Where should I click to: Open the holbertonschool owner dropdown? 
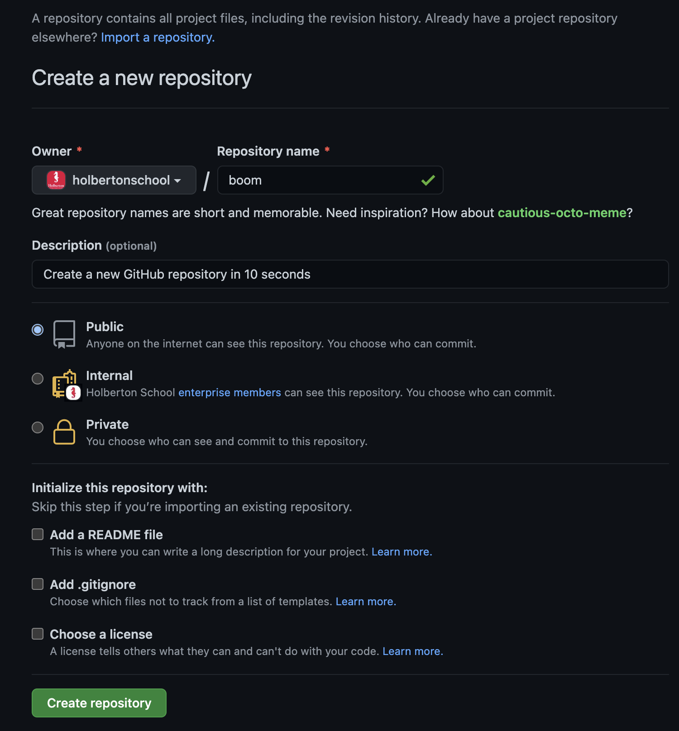(114, 180)
